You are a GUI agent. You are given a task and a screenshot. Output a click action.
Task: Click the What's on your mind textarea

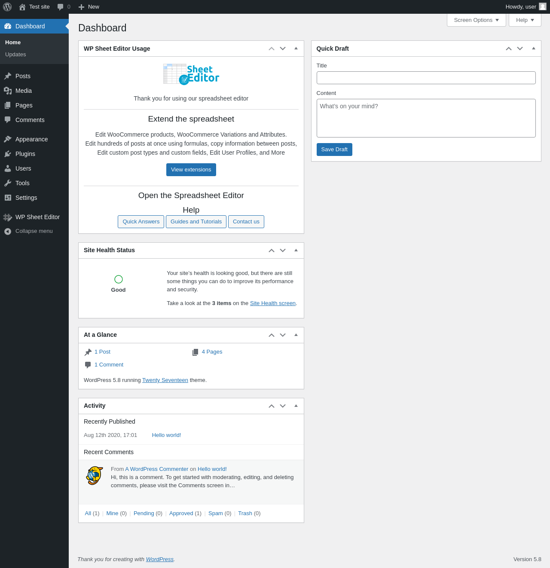coord(426,118)
